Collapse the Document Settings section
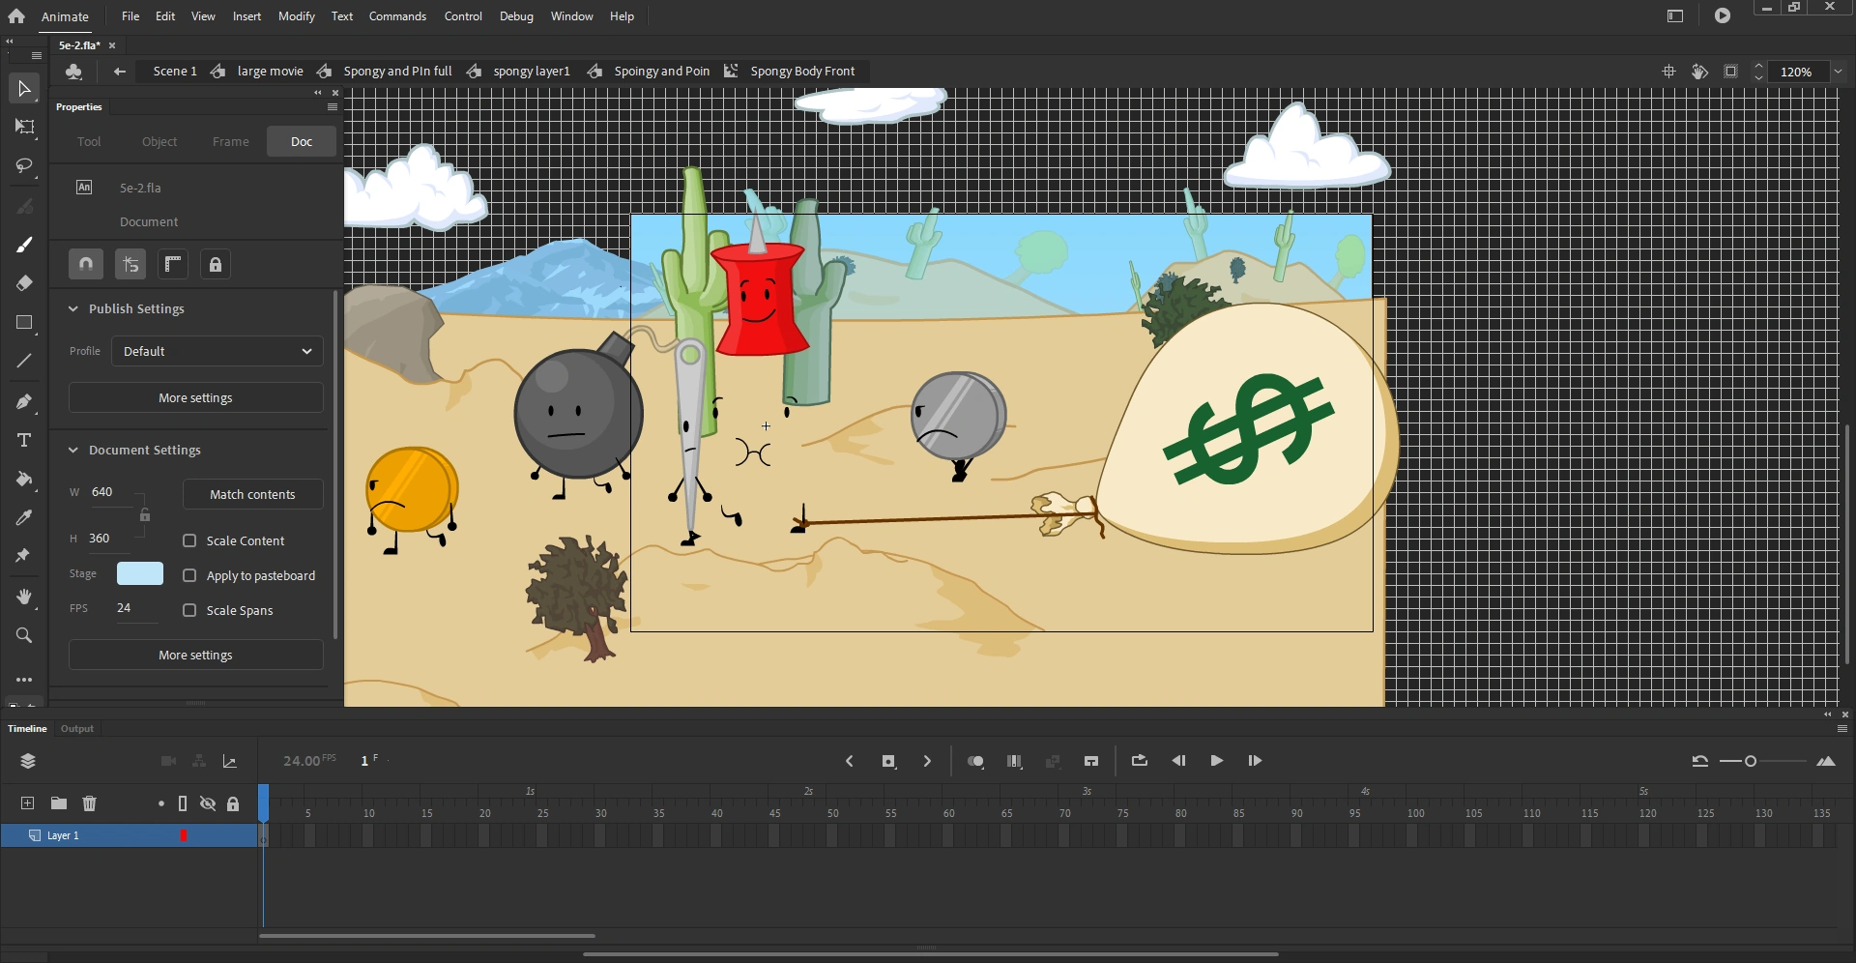 [x=73, y=450]
